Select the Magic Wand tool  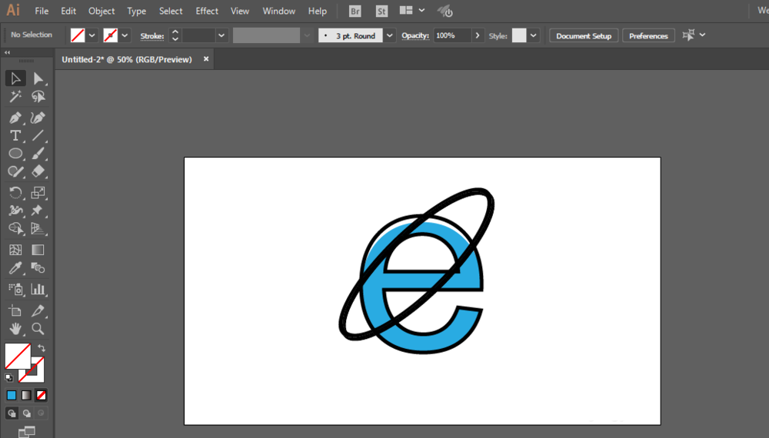[x=15, y=97]
